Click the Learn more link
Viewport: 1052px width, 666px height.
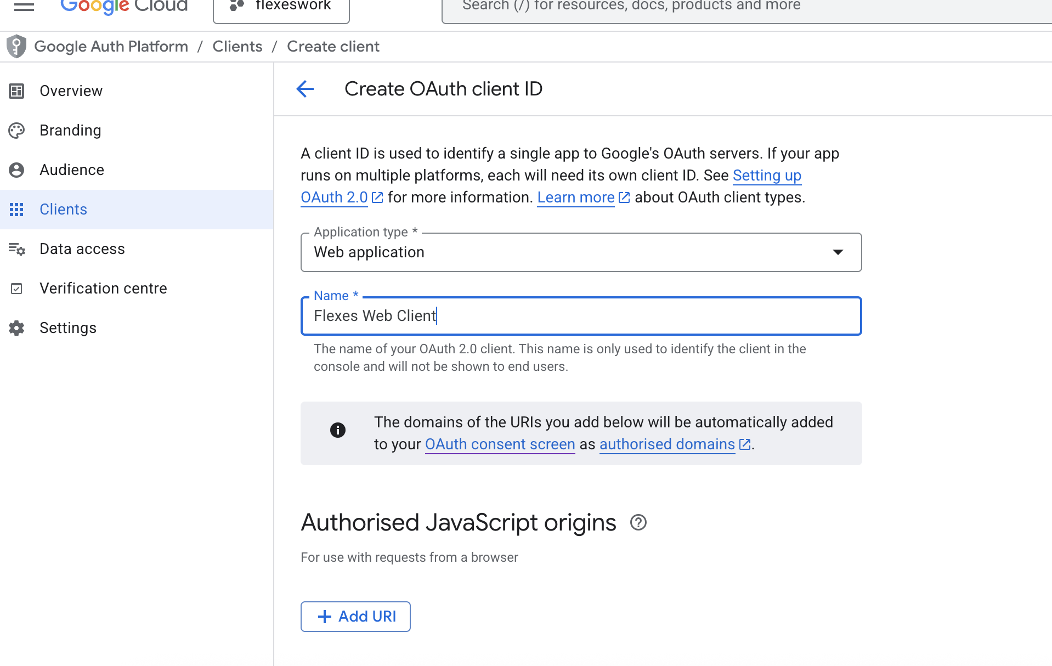pos(576,197)
